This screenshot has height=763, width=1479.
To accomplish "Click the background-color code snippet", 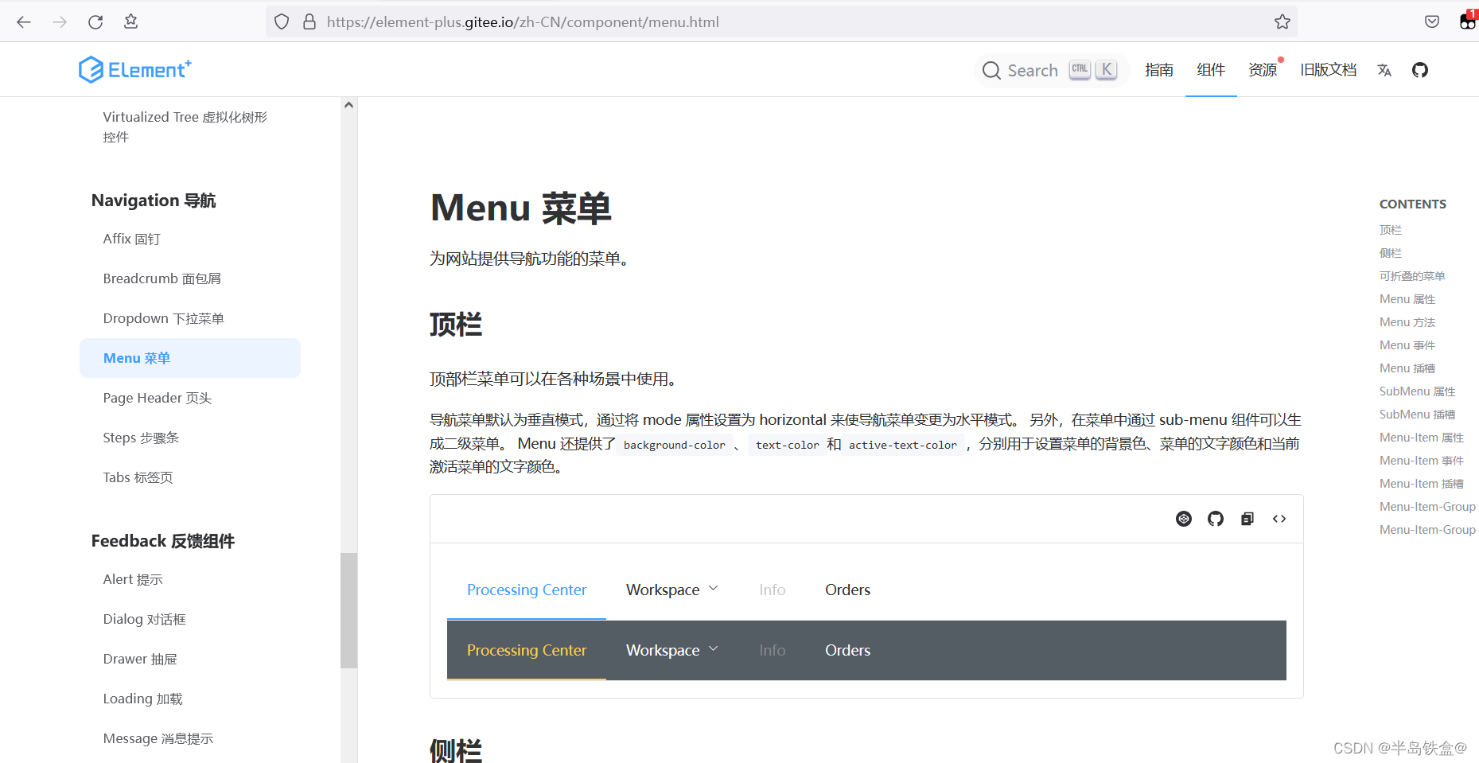I will point(674,445).
